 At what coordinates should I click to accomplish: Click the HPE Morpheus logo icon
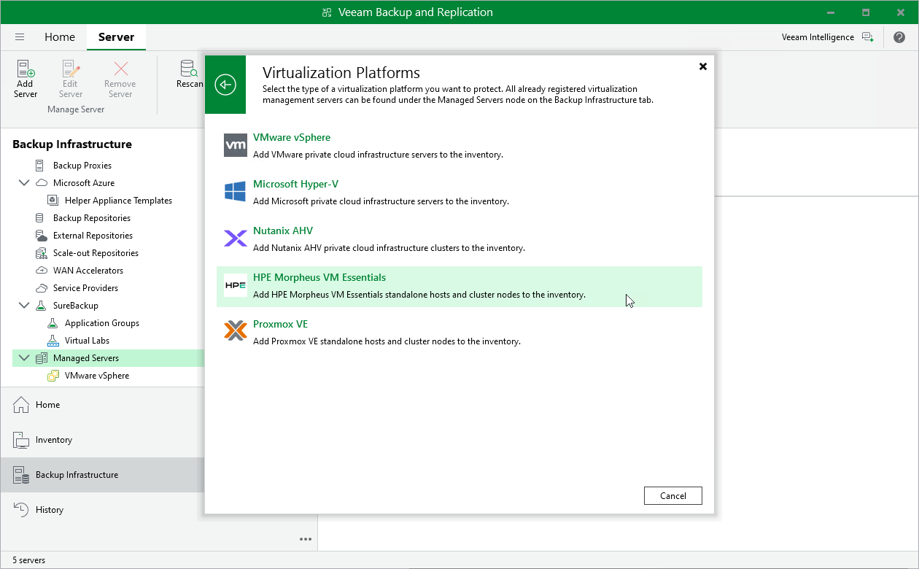click(x=236, y=285)
